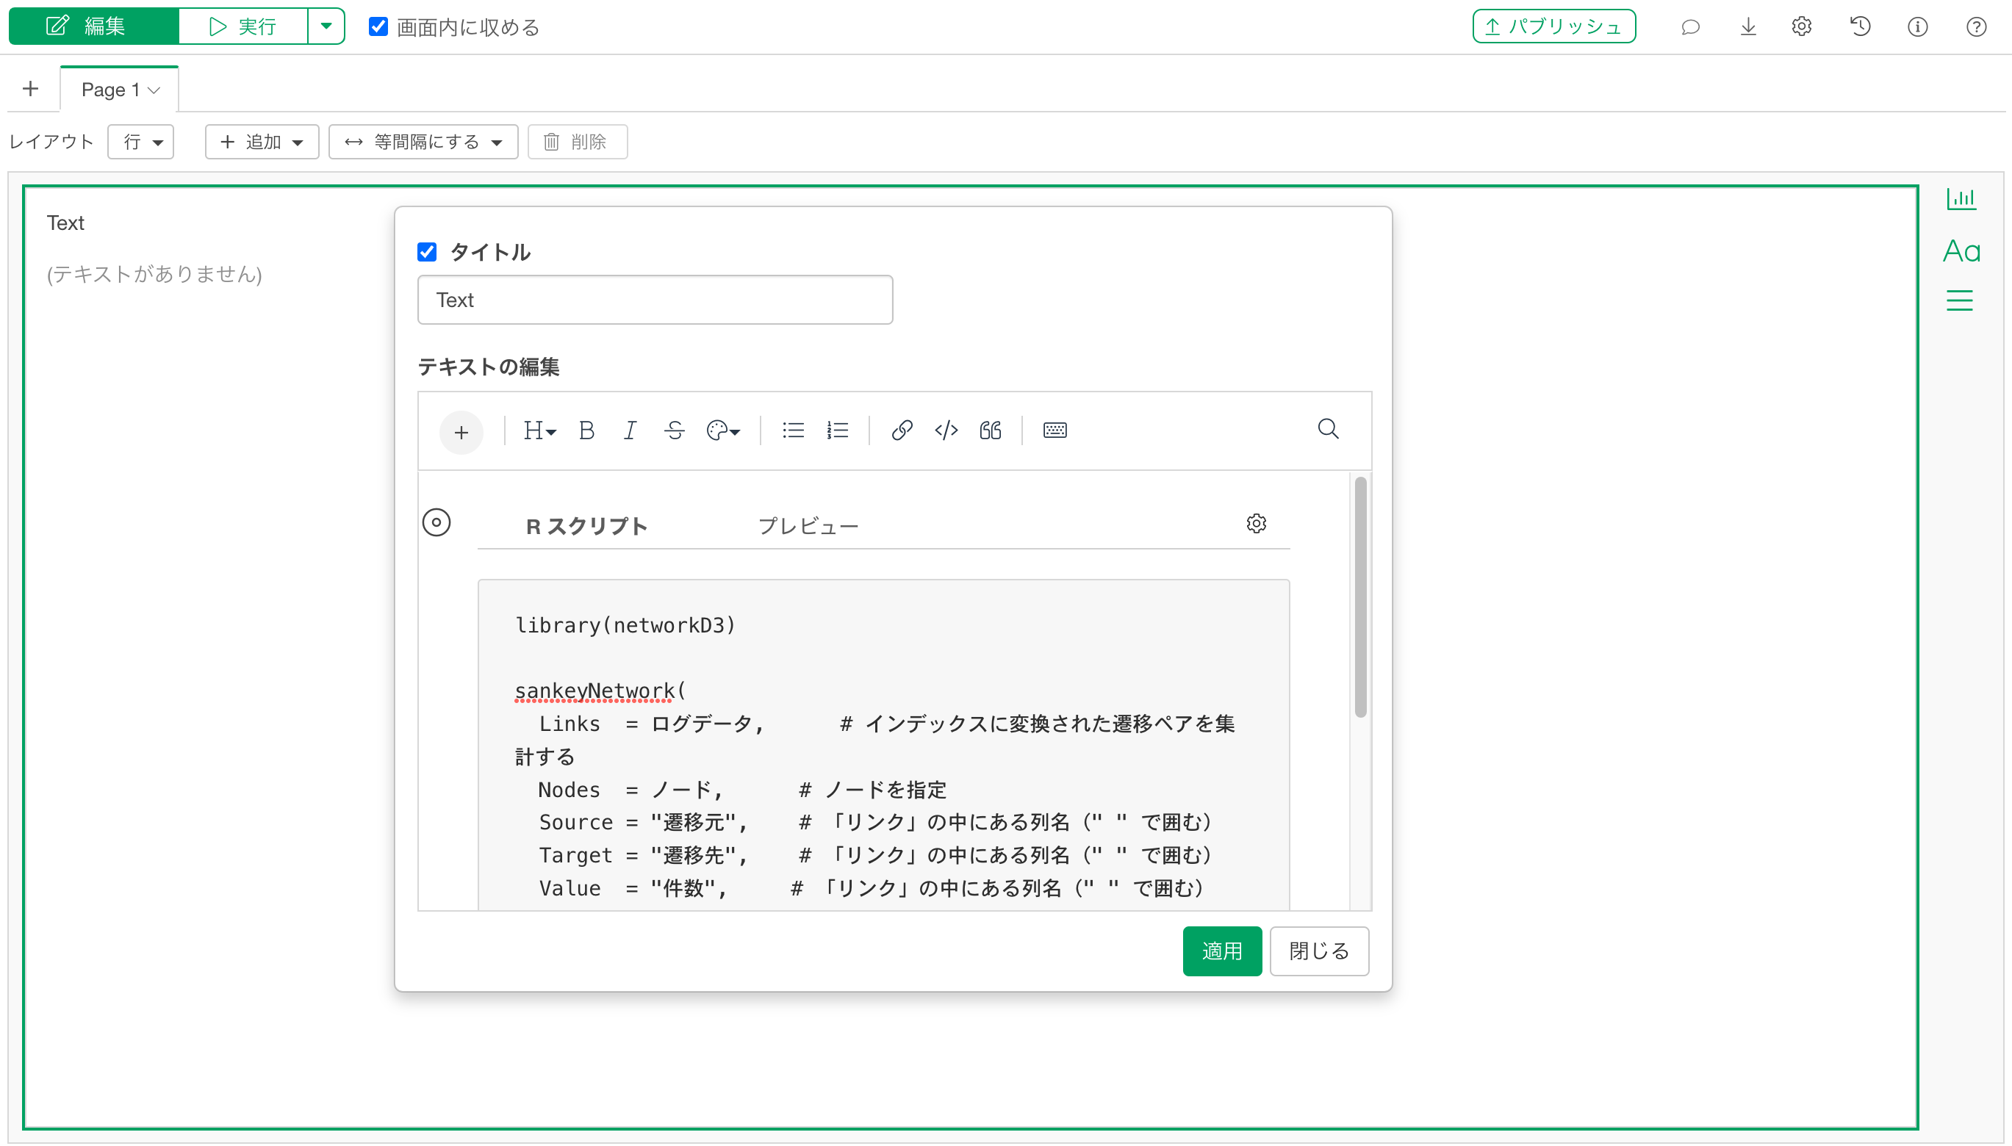Click the Bold formatting icon
The height and width of the screenshot is (1146, 2012).
pyautogui.click(x=586, y=430)
